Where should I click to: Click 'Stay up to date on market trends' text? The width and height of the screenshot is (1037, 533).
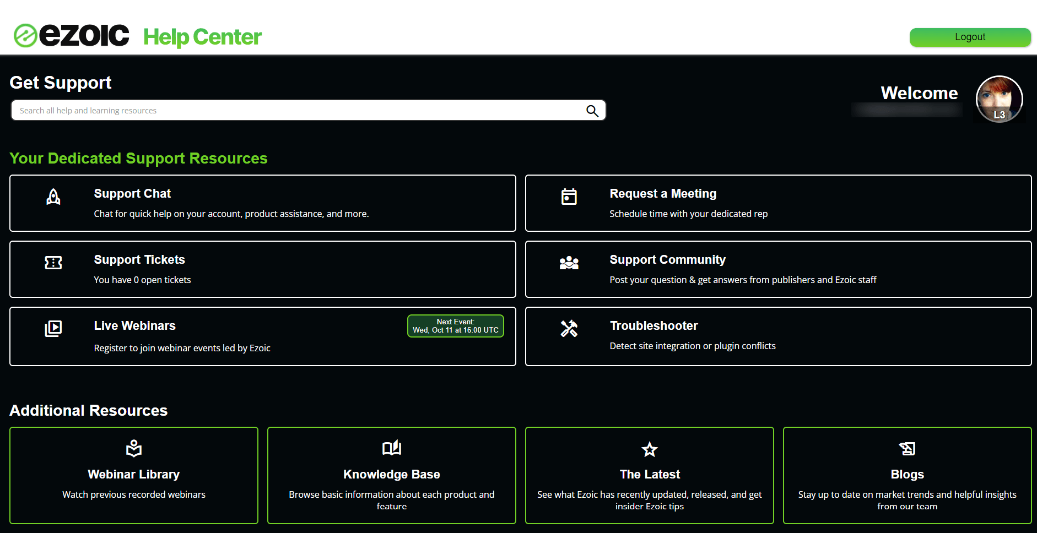coord(908,501)
